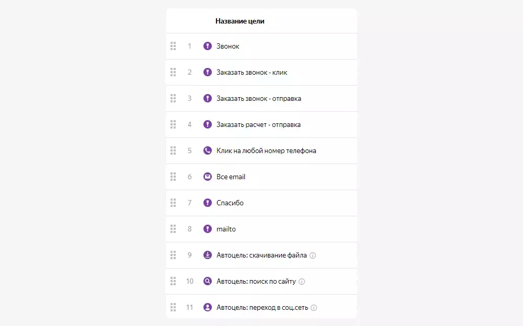Click the Название цели column header
This screenshot has height=326, width=523.
click(x=240, y=21)
